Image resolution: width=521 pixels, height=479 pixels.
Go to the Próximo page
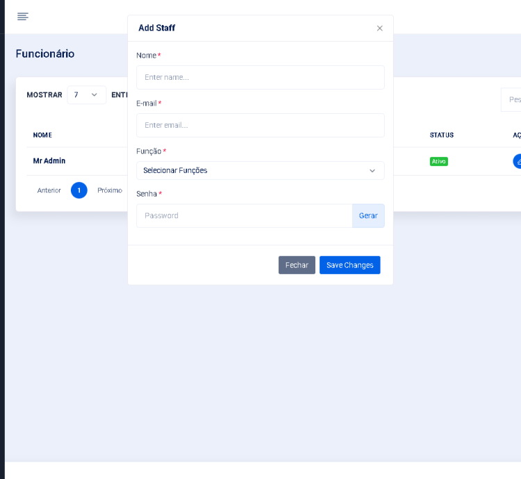(110, 190)
